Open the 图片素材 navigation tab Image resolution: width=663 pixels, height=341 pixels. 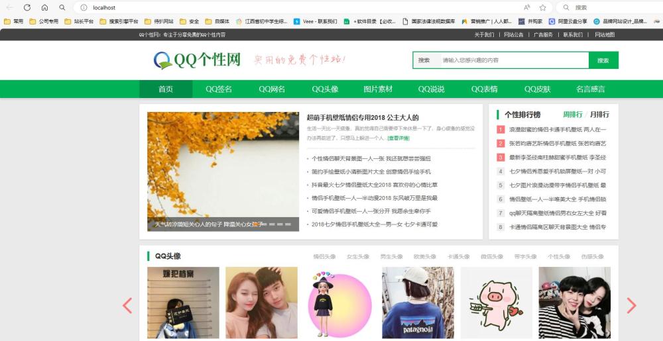coord(378,89)
